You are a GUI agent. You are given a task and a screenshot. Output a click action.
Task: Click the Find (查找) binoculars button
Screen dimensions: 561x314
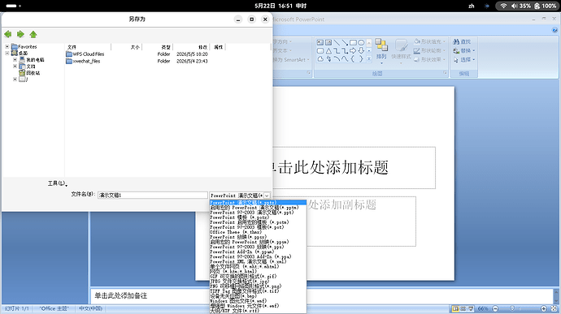coord(463,42)
